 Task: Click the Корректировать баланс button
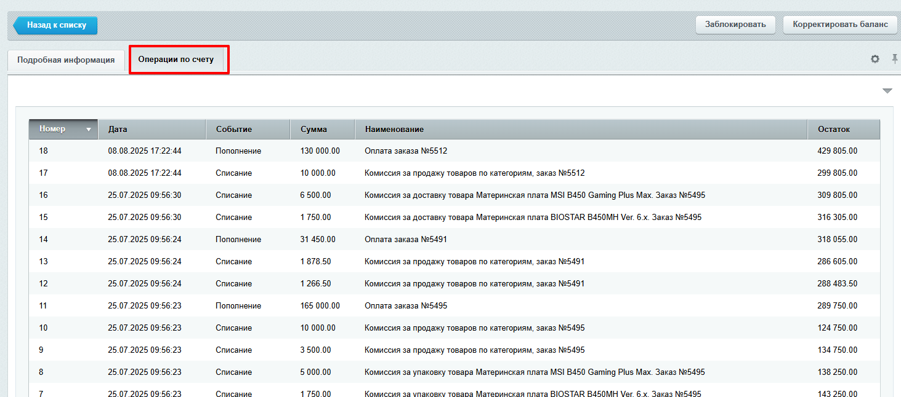click(x=840, y=25)
